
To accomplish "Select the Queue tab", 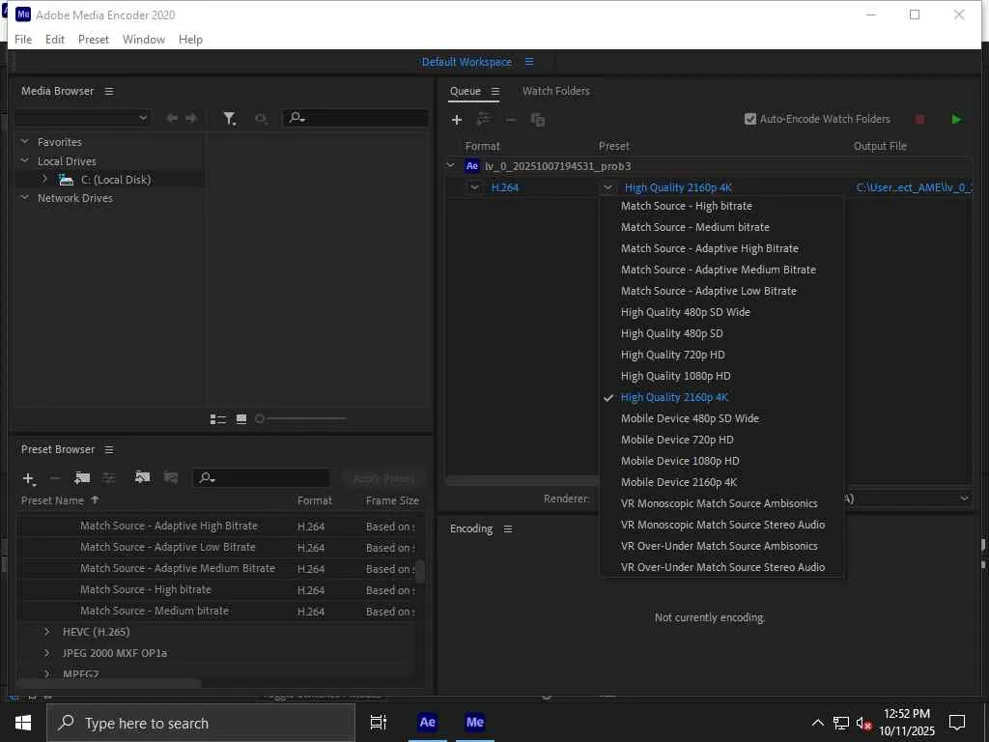I will click(466, 91).
